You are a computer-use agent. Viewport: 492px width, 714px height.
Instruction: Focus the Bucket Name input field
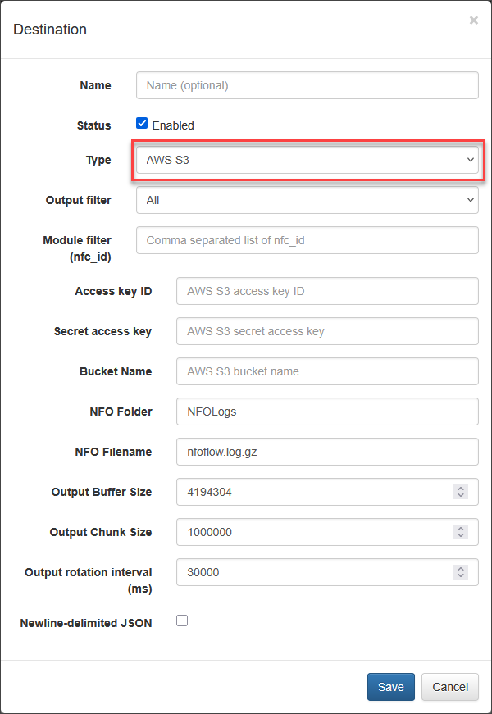[327, 371]
